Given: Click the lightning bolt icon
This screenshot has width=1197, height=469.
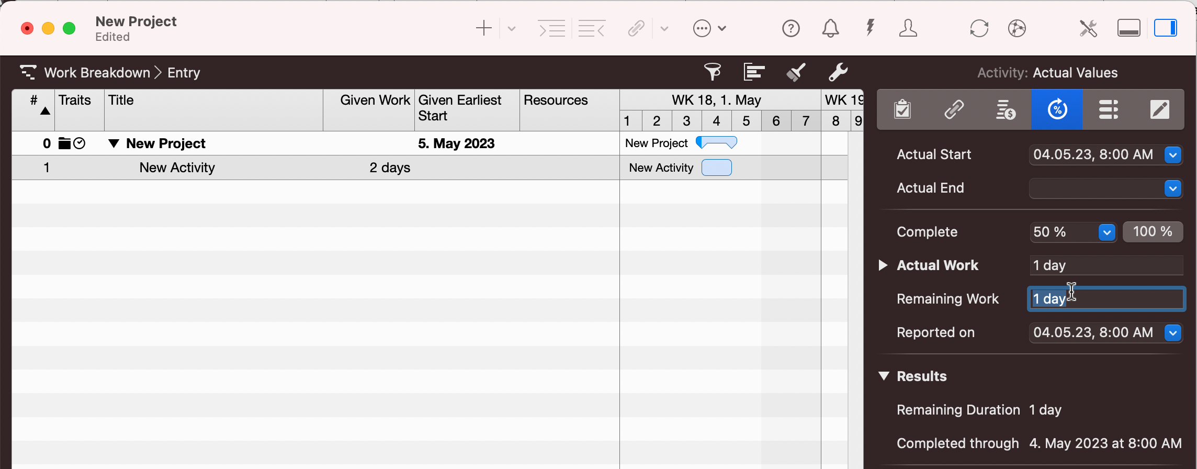Looking at the screenshot, I should point(870,28).
